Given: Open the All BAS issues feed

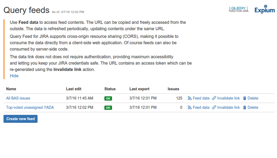Looking at the screenshot, I should (x=18, y=98).
